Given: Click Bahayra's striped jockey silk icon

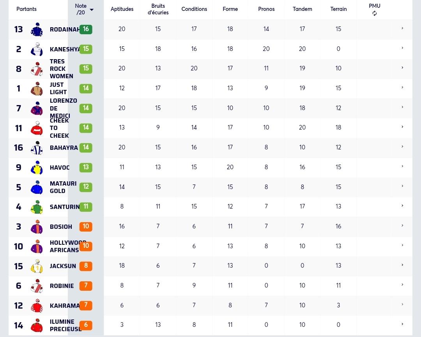Looking at the screenshot, I should pyautogui.click(x=37, y=148).
